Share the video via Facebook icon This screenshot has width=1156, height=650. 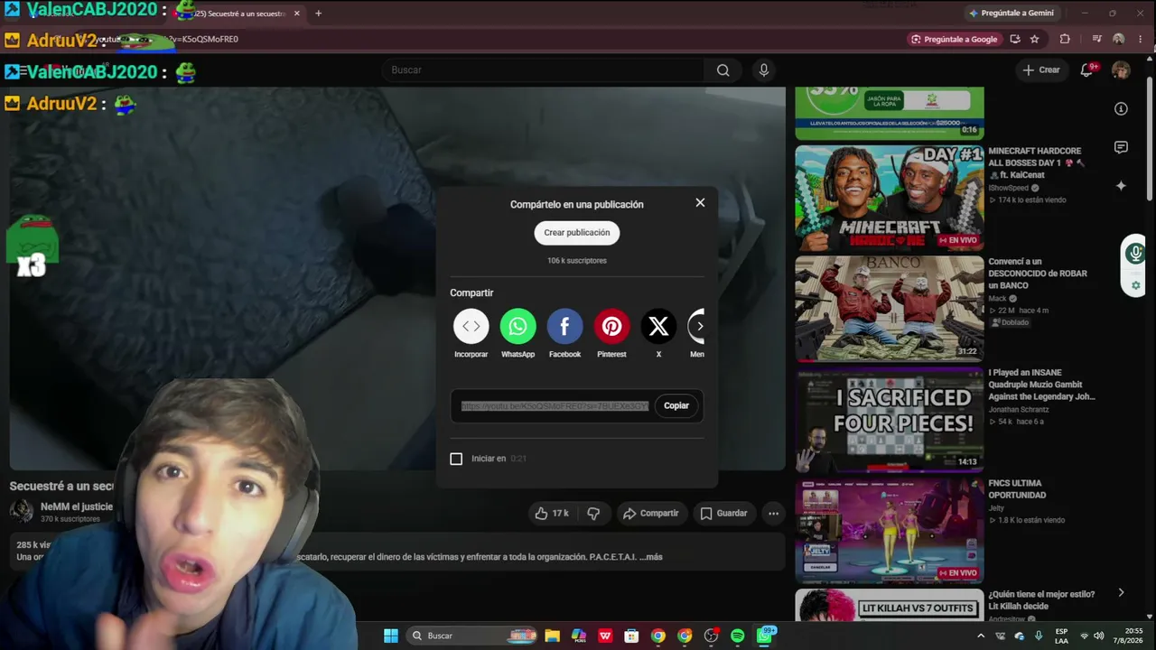[564, 326]
